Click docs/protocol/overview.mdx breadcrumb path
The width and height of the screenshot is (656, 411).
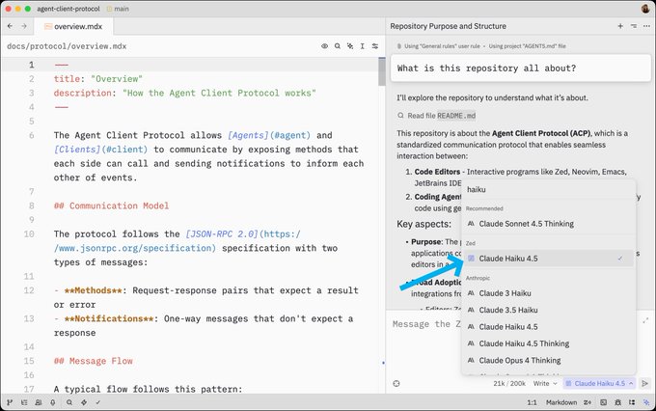(x=67, y=46)
